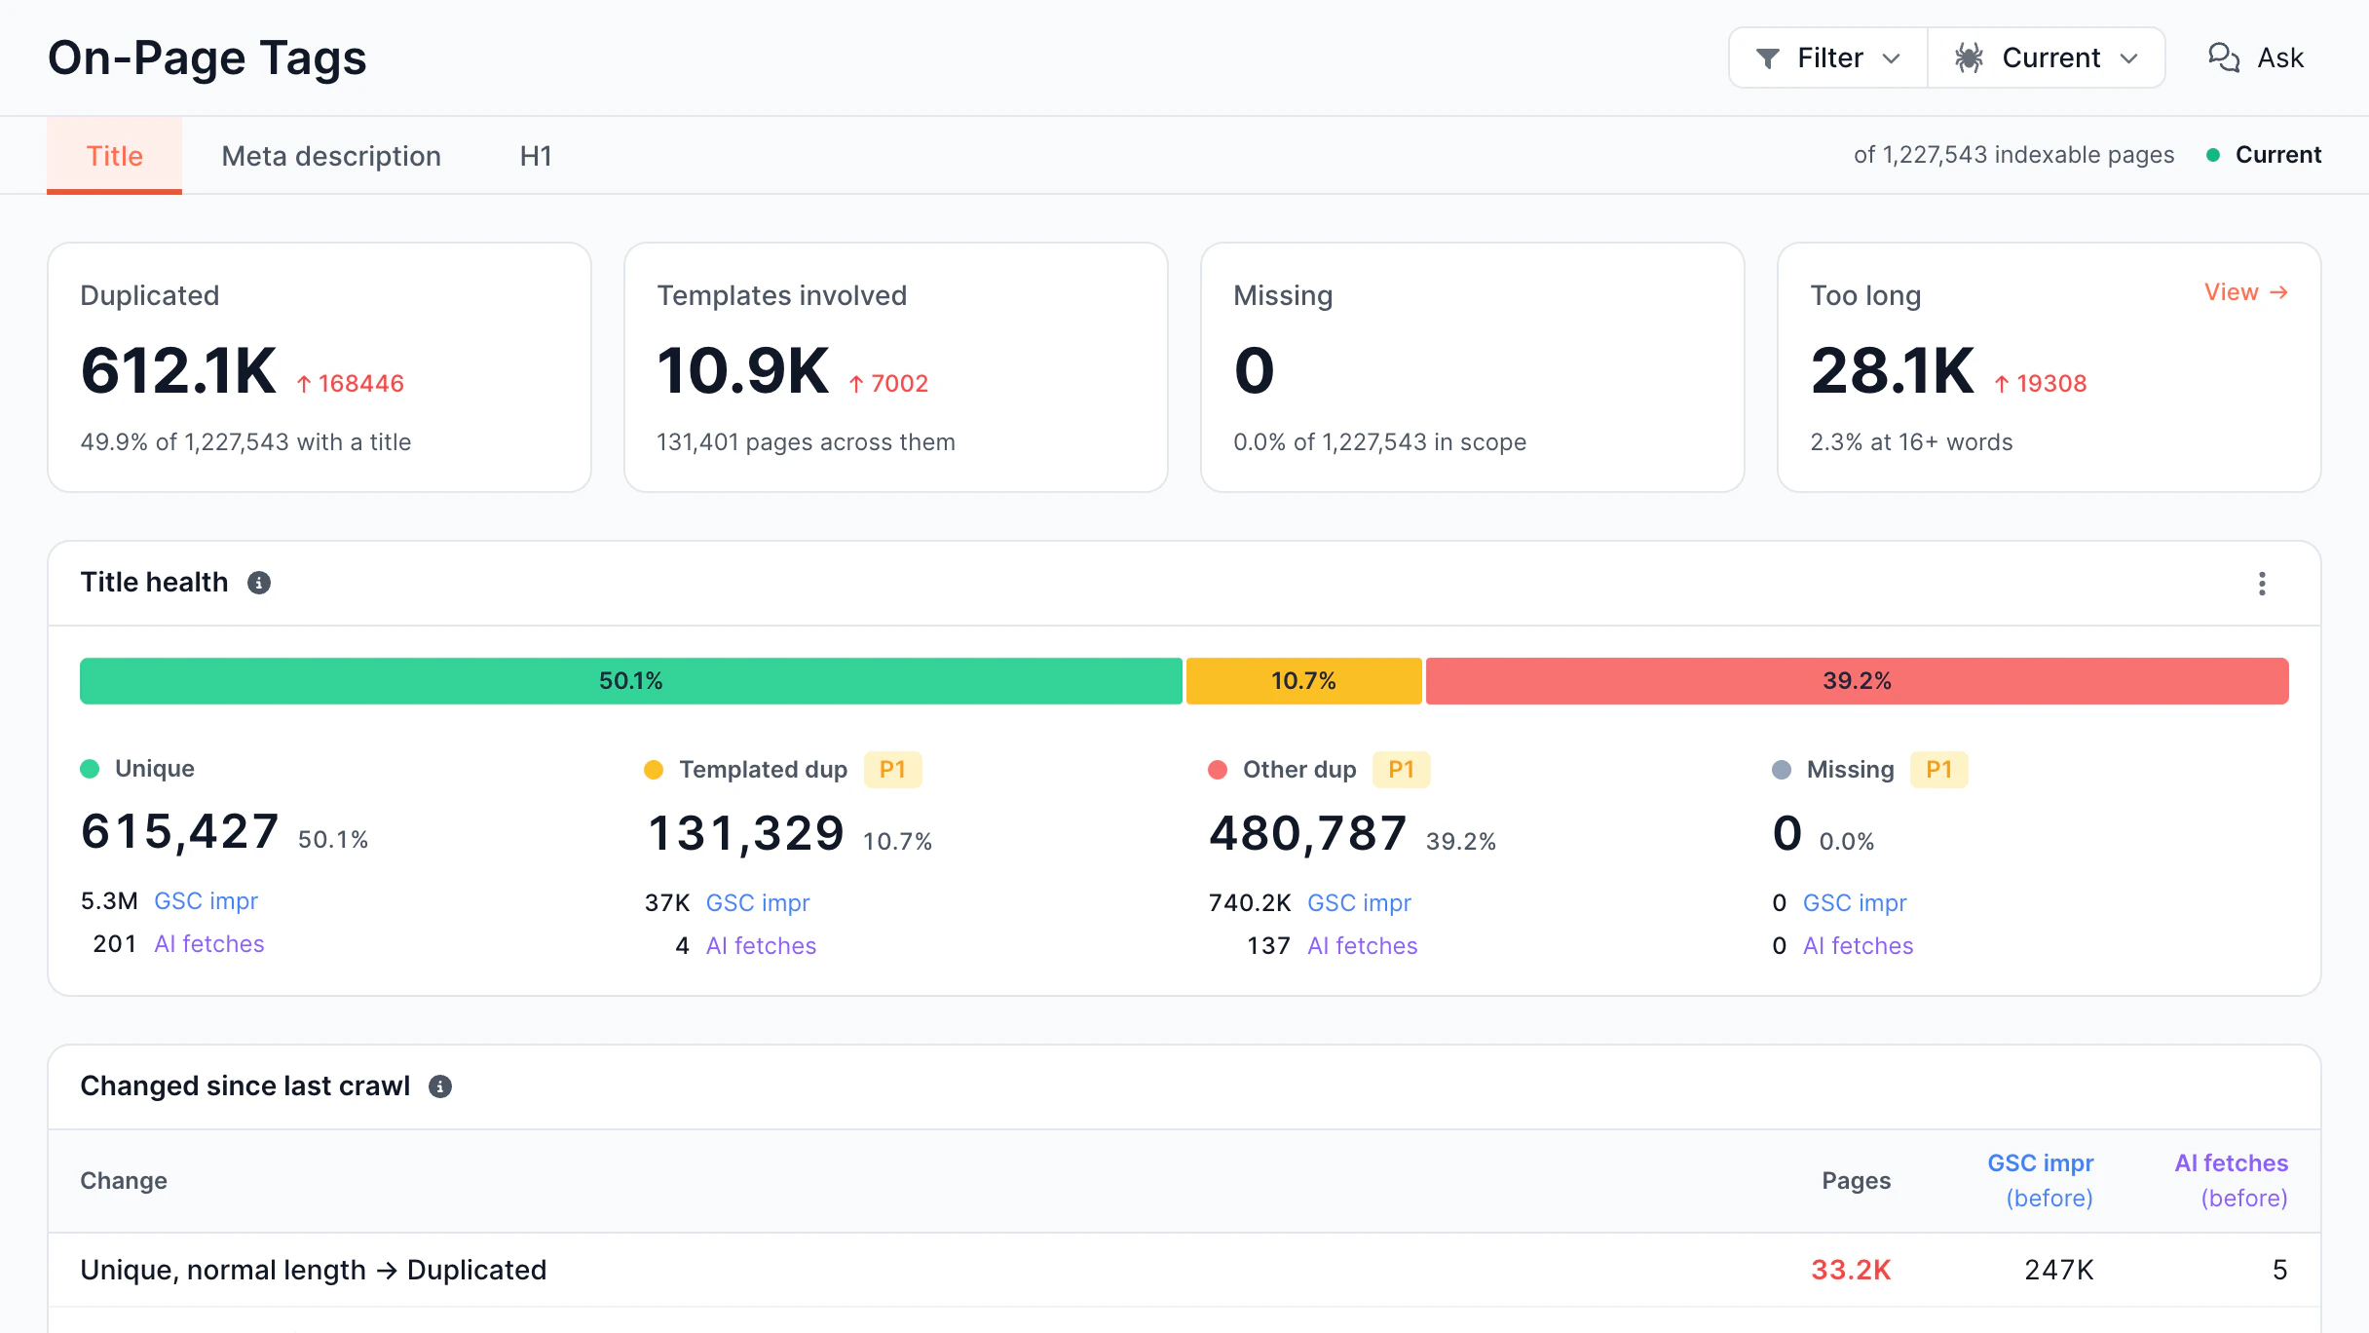Click GSC impr link under Other dup
2369x1333 pixels.
coord(1359,903)
